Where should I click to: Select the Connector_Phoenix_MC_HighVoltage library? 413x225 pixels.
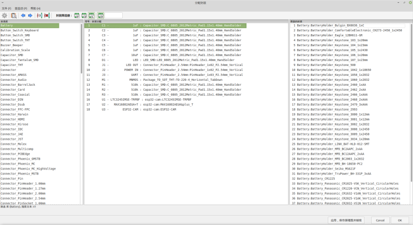coord(28,169)
